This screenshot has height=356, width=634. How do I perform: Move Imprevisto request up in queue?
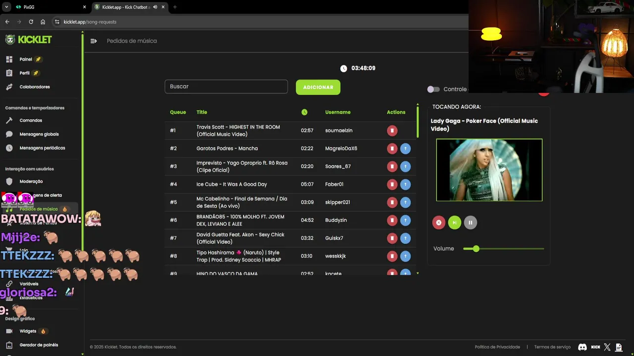[405, 167]
